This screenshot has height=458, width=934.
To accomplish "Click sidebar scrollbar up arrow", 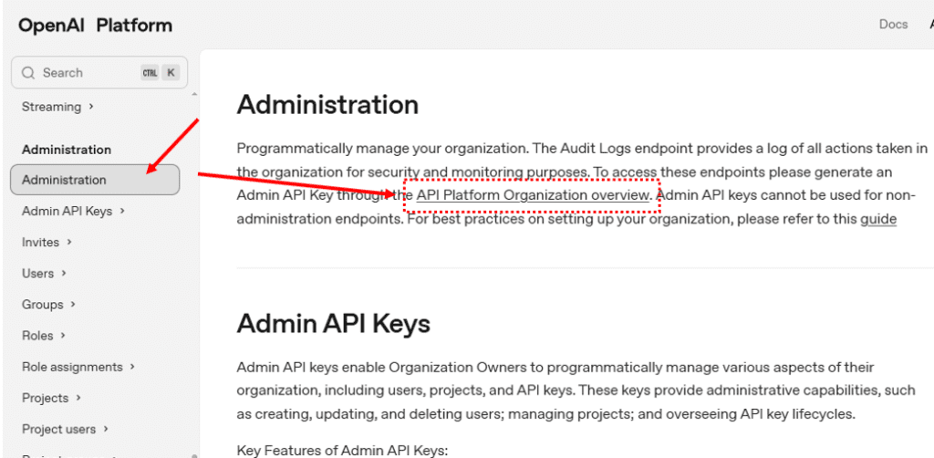I will [x=193, y=95].
